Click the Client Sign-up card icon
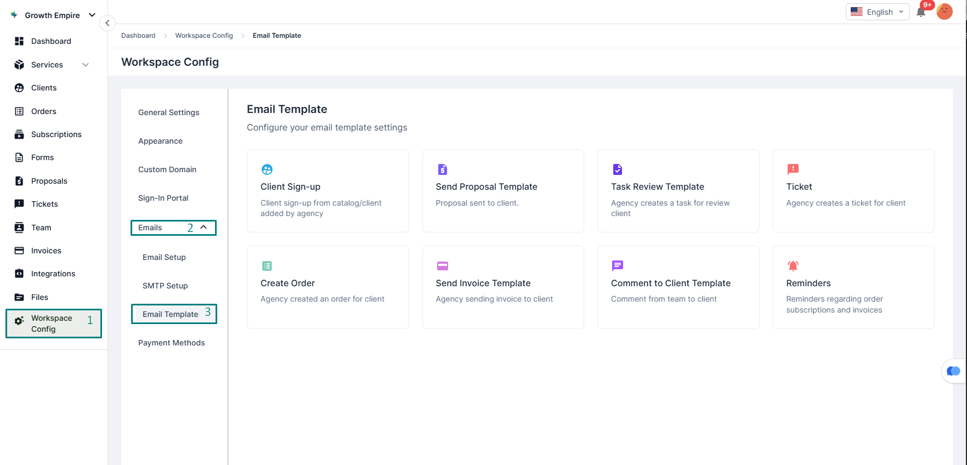Viewport: 967px width, 465px height. point(267,169)
